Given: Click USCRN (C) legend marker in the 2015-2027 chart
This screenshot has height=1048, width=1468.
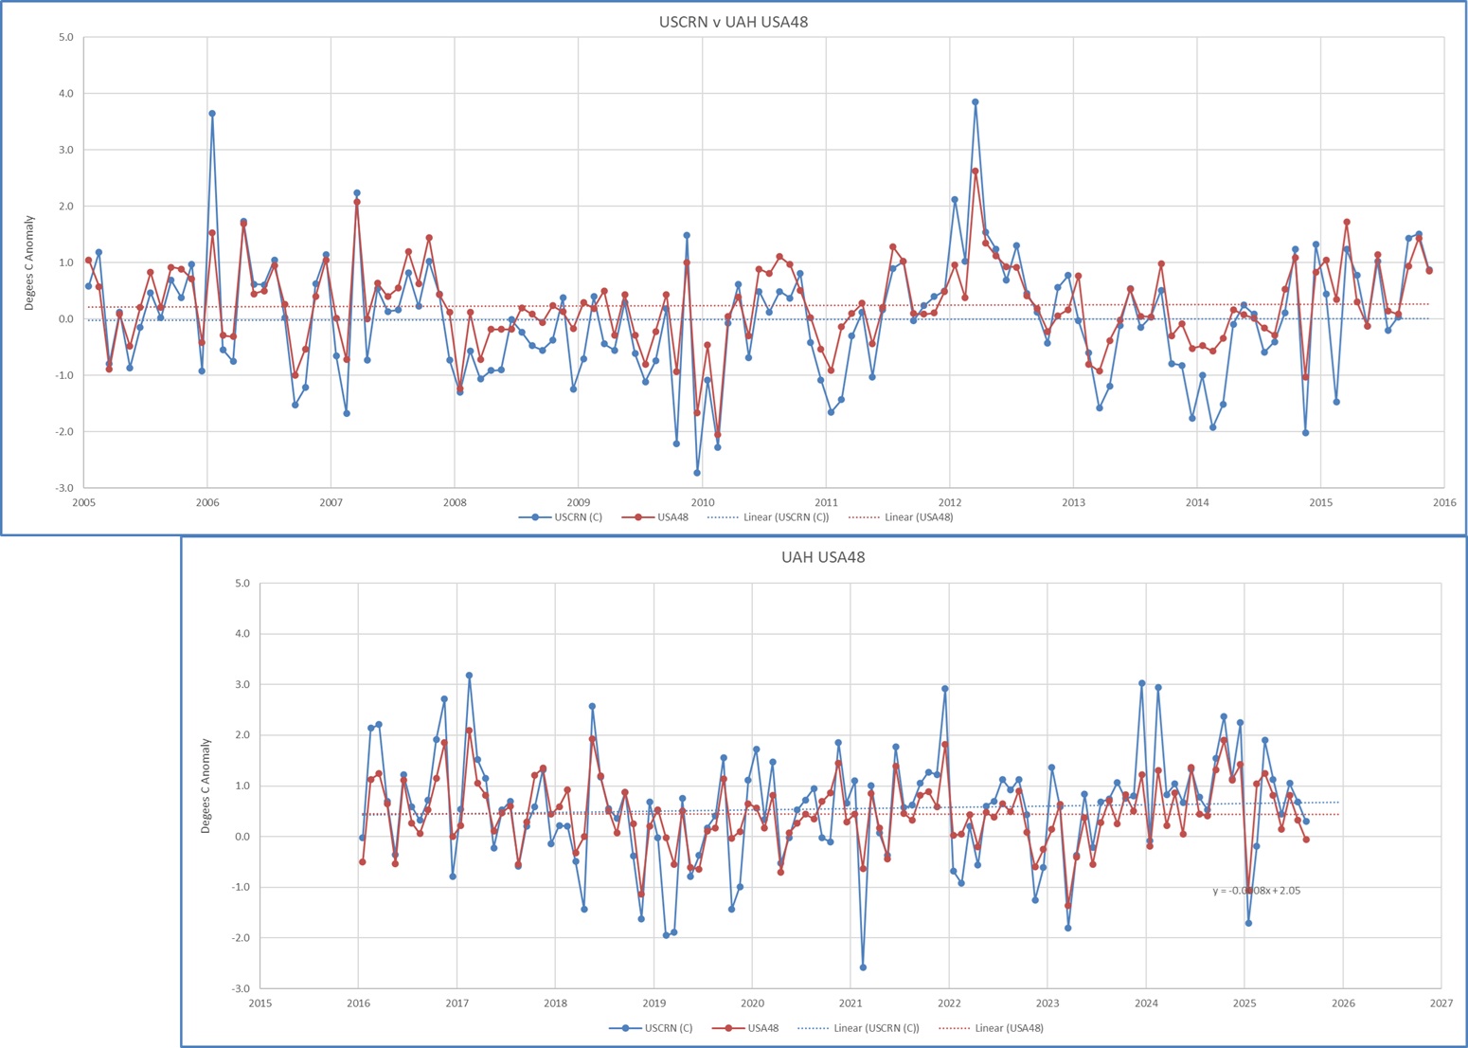Looking at the screenshot, I should pyautogui.click(x=625, y=1028).
